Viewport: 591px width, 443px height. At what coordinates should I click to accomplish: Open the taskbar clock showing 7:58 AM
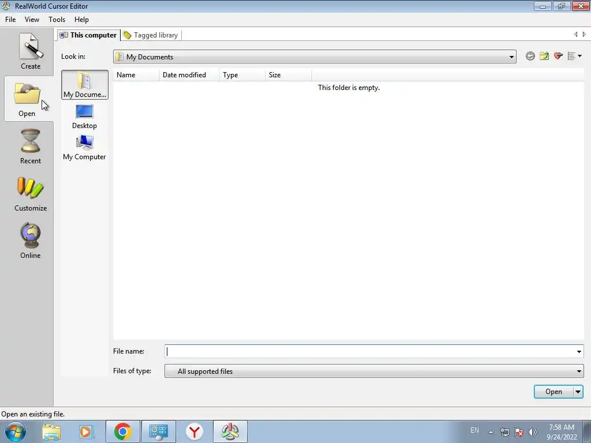562,432
